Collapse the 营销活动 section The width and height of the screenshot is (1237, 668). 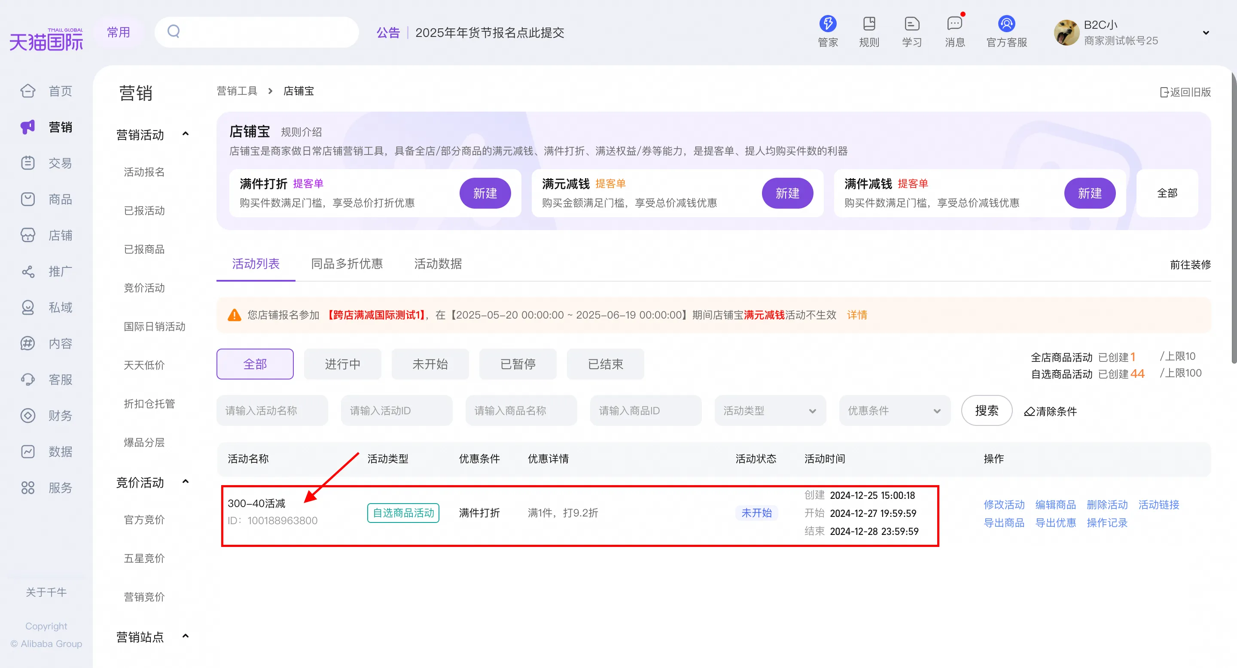point(186,134)
